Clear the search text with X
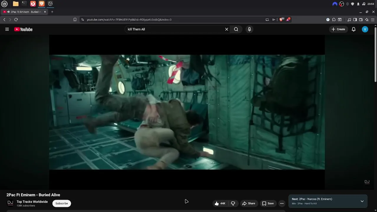377x212 pixels. [226, 29]
